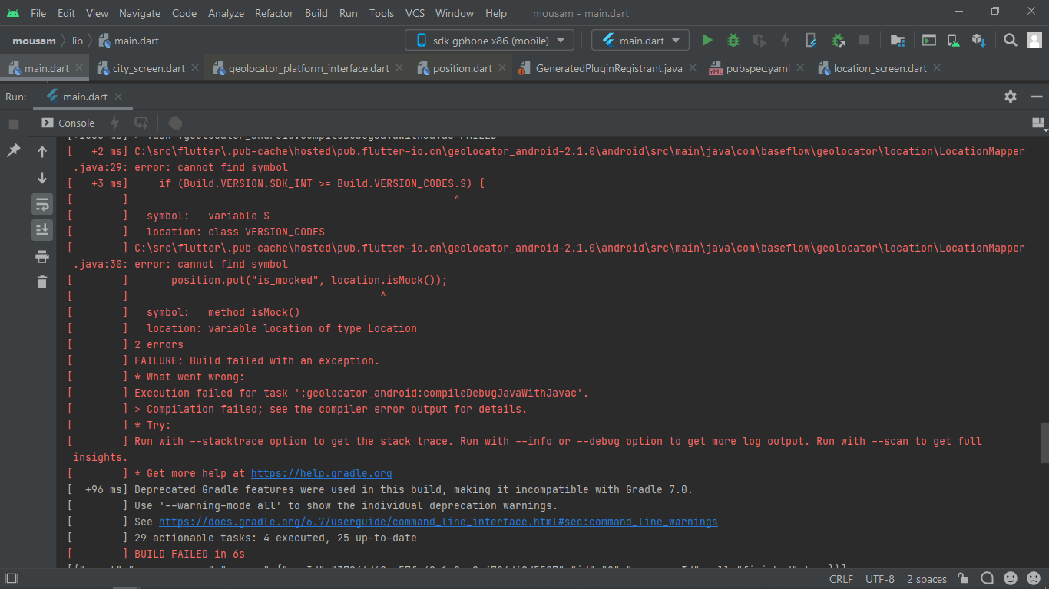Expand the lib breadcrumb in navigation bar
Screen dimensions: 1049x589
77,40
